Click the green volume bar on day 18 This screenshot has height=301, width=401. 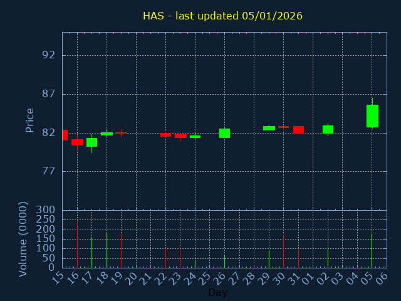107,250
